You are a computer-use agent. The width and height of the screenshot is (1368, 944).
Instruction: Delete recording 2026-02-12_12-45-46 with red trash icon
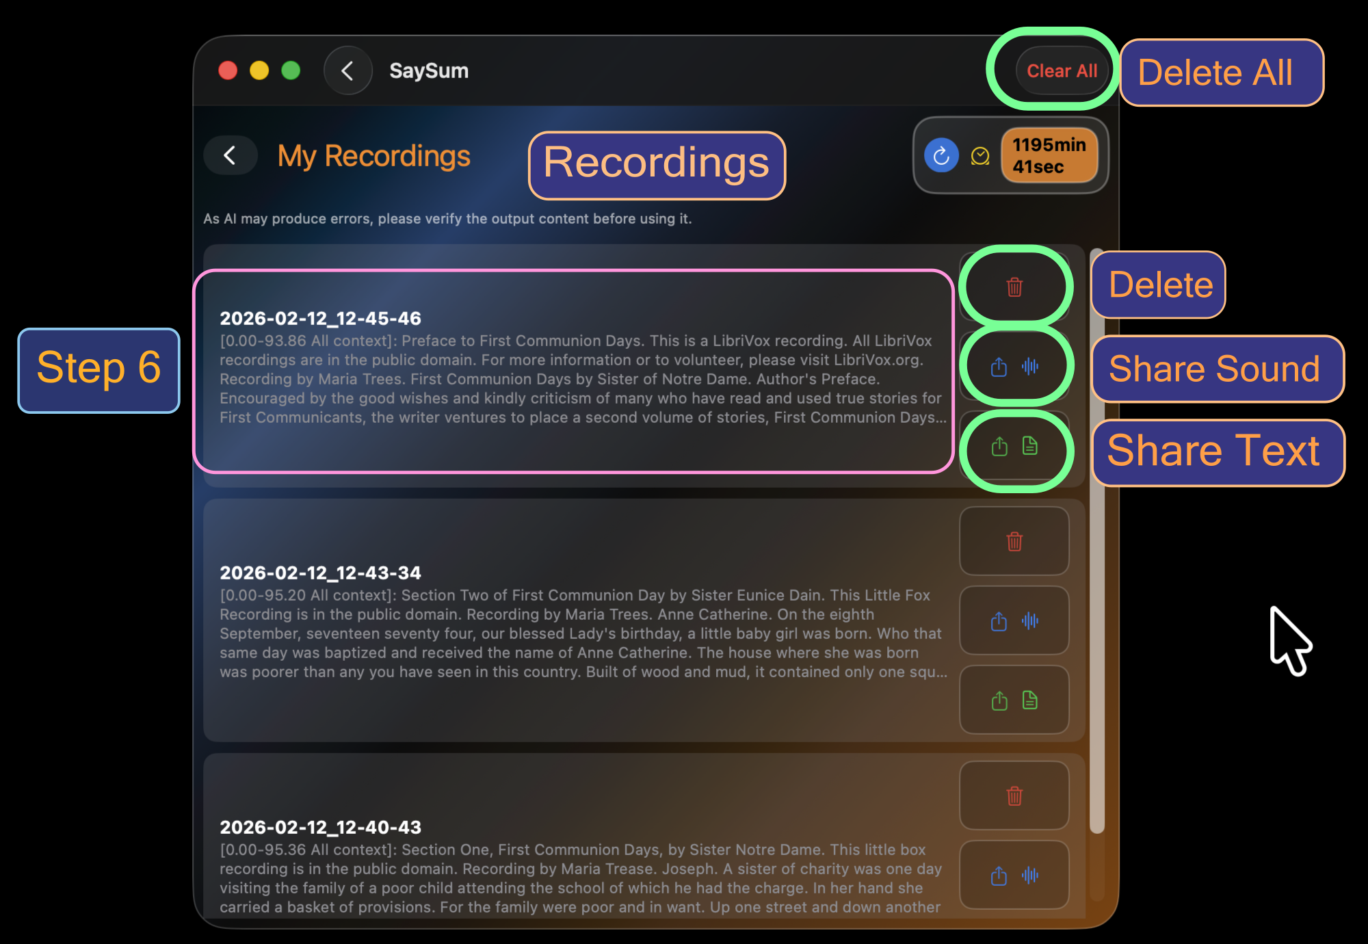tap(1014, 286)
